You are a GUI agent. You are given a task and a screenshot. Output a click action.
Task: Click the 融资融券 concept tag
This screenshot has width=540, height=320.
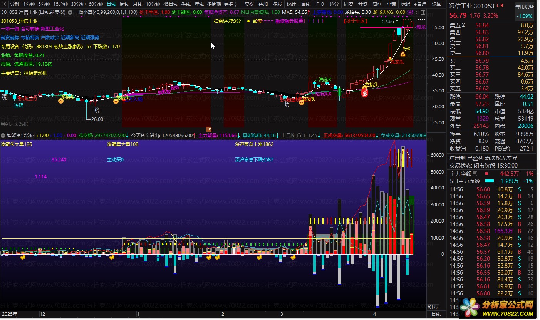click(x=10, y=38)
